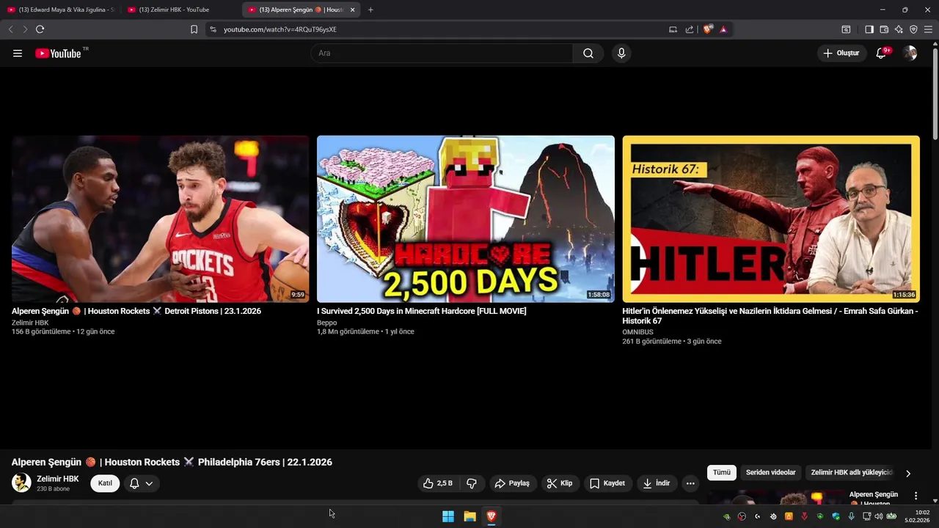Open Brave Rewards triangle icon
Viewport: 939px width, 528px height.
tap(723, 29)
